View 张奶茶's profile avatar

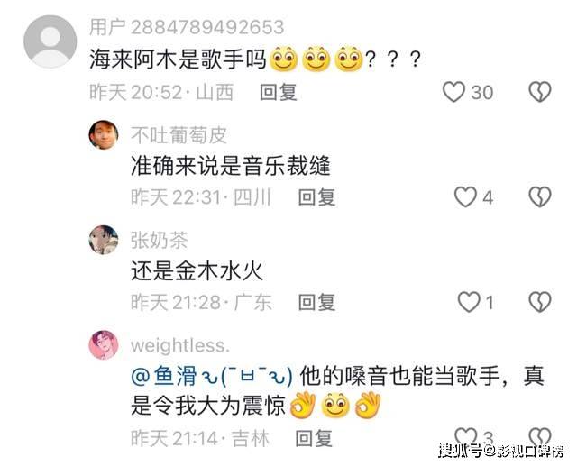(x=104, y=240)
